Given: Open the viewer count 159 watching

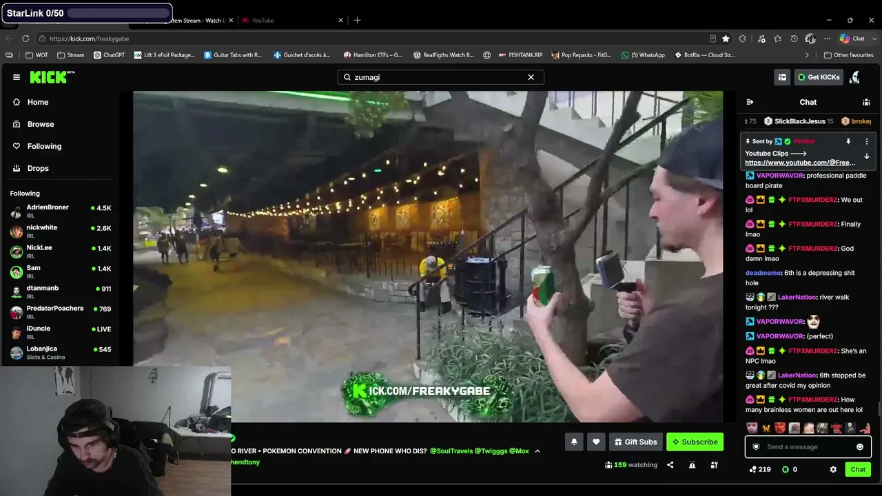Looking at the screenshot, I should [631, 465].
